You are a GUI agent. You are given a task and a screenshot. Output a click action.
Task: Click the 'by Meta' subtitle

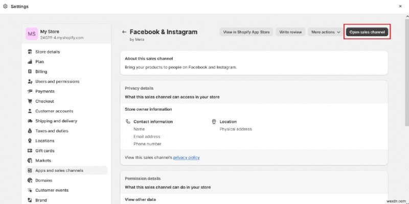(137, 40)
